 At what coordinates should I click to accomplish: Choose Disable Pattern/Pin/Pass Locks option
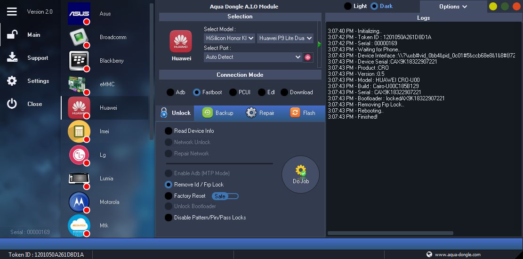point(205,218)
